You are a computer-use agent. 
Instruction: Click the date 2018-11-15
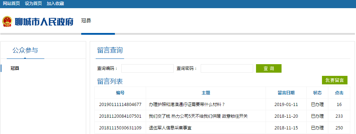(286, 128)
